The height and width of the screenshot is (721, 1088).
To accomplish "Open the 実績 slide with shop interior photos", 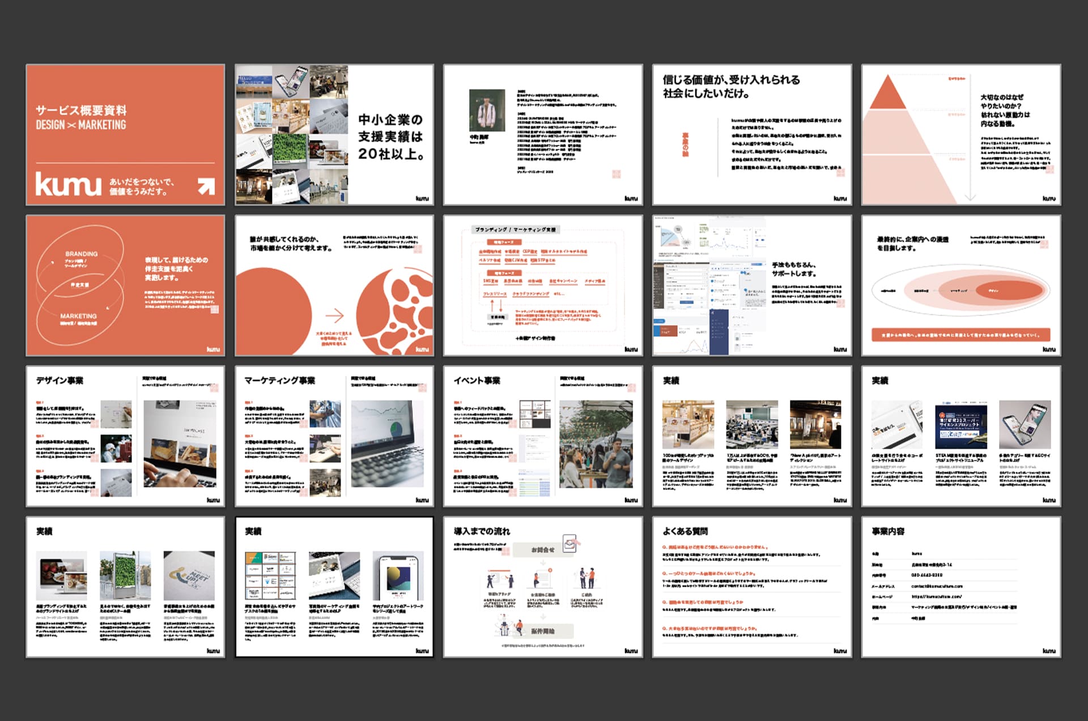I will pos(752,436).
